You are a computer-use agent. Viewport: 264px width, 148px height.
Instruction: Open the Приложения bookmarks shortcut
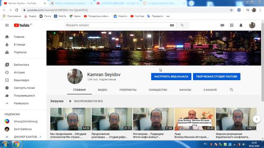coord(12,16)
